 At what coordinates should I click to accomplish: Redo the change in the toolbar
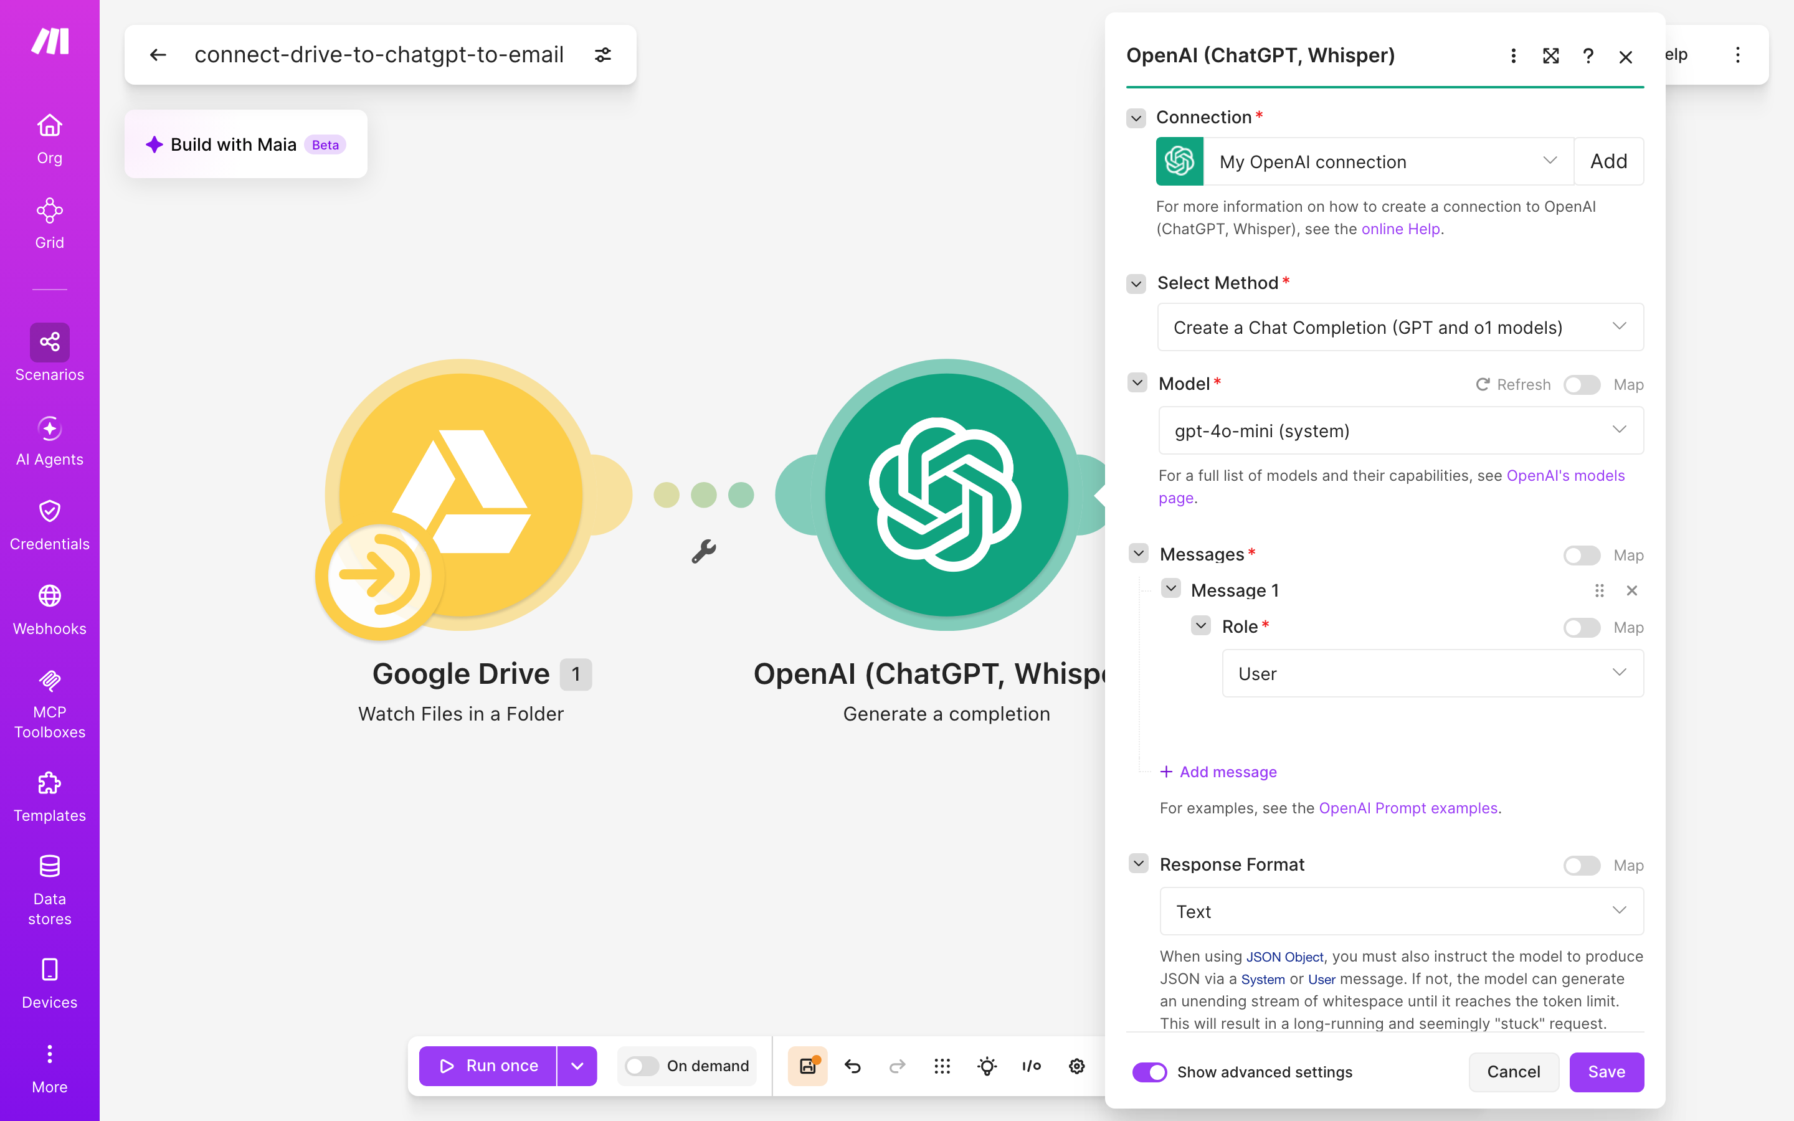point(897,1066)
